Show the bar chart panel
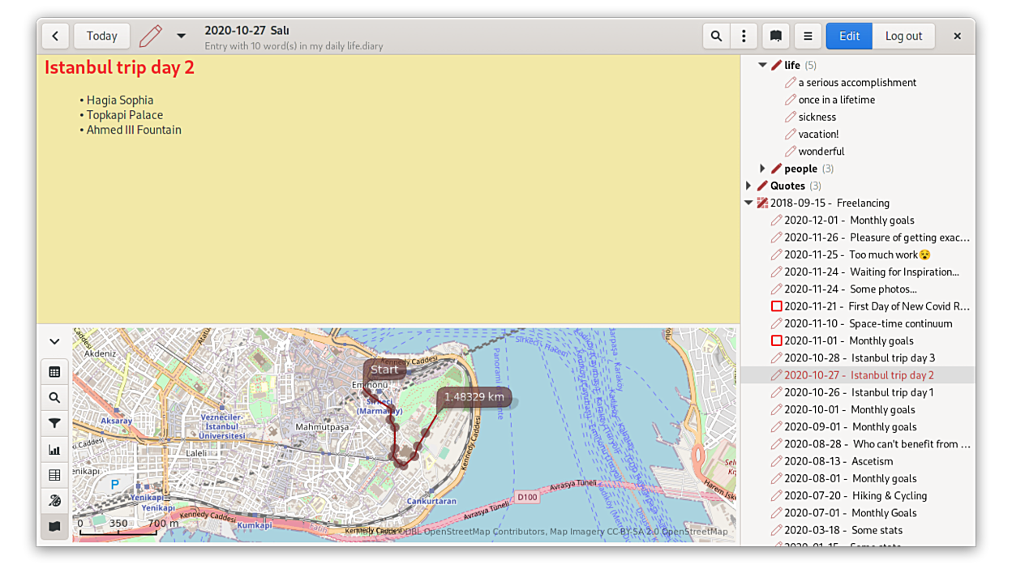Screen dimensions: 1012x569 [54, 449]
